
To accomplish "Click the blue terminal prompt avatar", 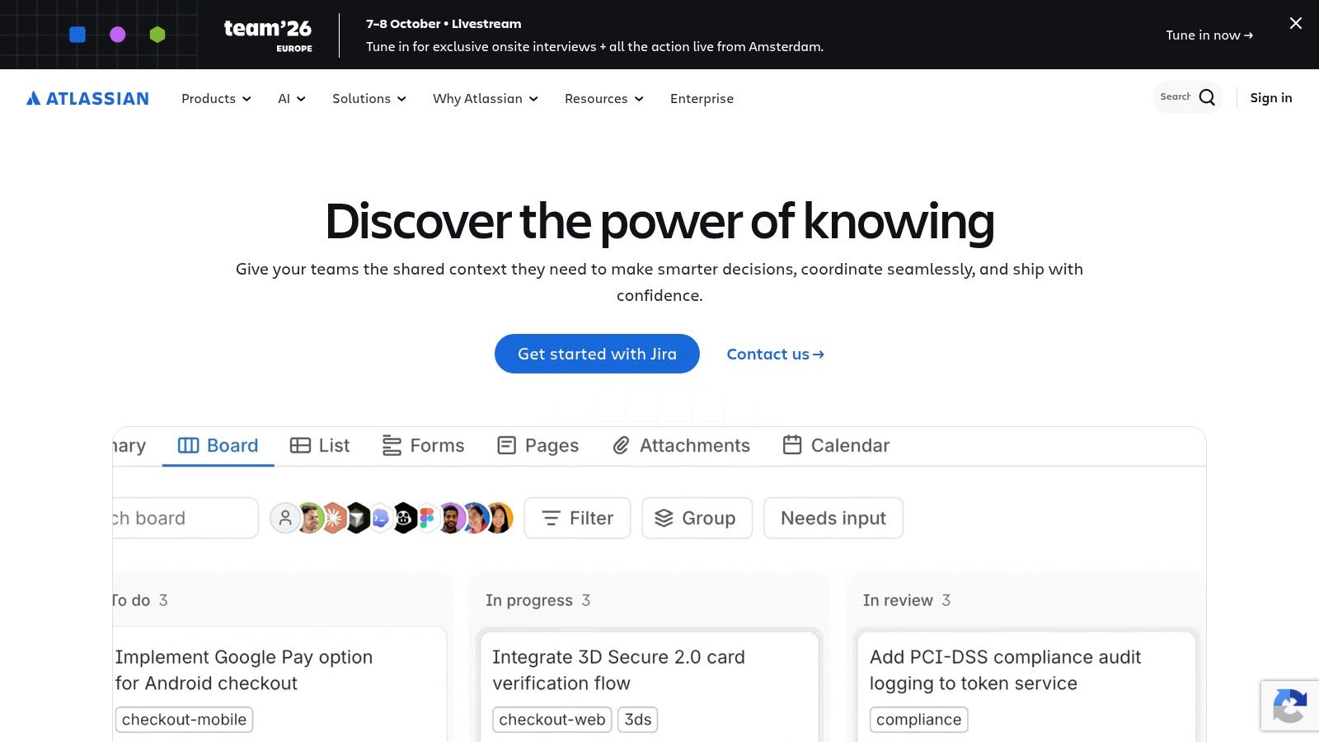I will [380, 518].
